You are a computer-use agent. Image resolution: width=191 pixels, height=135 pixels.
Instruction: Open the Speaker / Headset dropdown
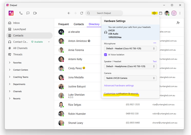pyautogui.click(x=130, y=67)
